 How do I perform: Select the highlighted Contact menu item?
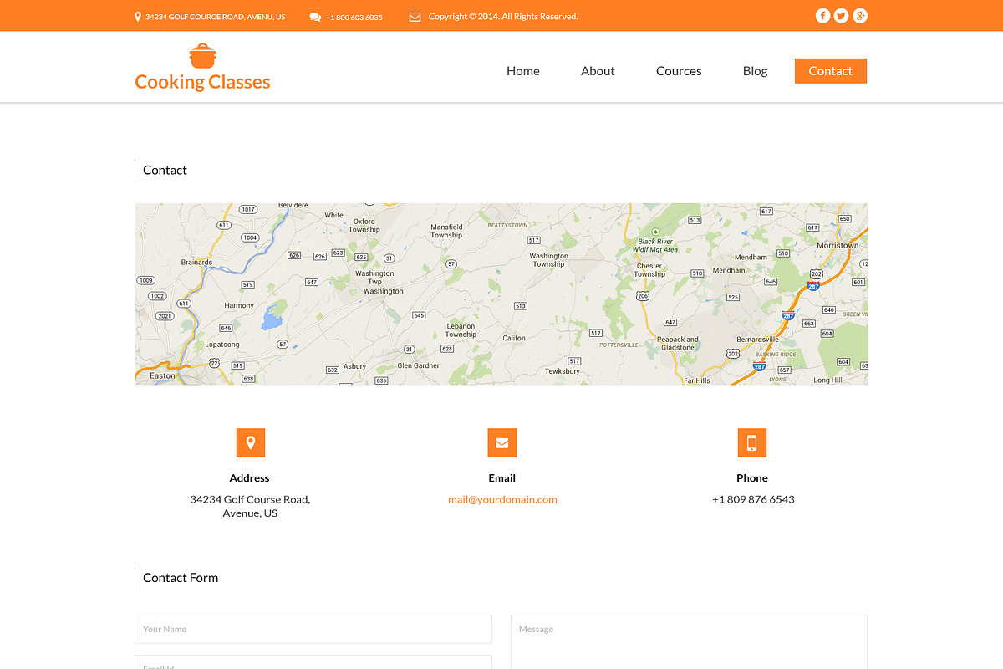[x=831, y=71]
